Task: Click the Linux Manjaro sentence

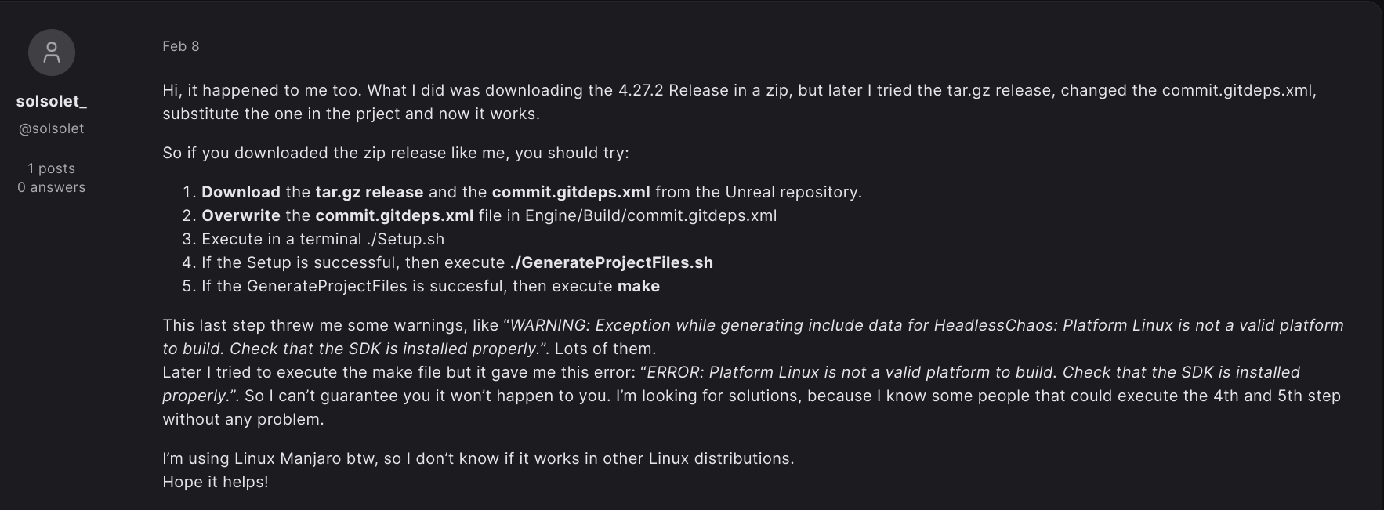Action: [x=478, y=458]
